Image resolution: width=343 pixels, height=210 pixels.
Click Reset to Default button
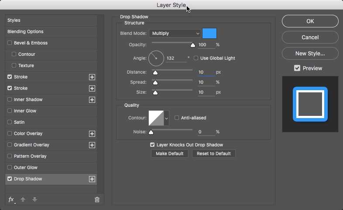(x=213, y=153)
